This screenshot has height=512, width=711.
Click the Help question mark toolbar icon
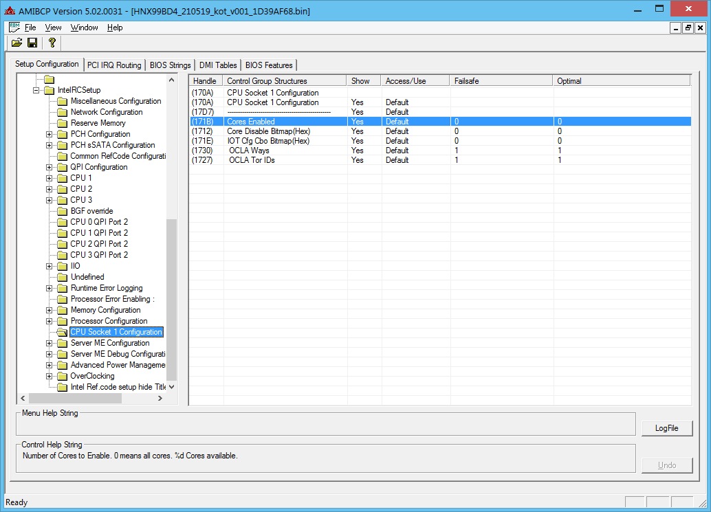[x=52, y=43]
